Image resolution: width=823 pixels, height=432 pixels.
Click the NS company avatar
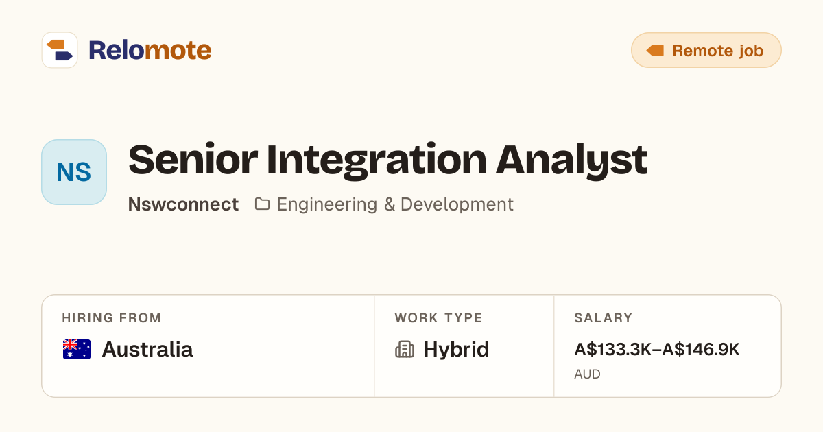pos(74,172)
